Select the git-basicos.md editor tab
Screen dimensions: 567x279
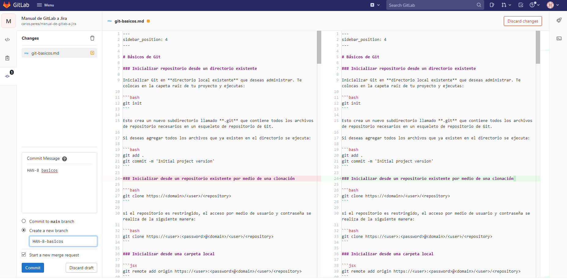(x=129, y=21)
